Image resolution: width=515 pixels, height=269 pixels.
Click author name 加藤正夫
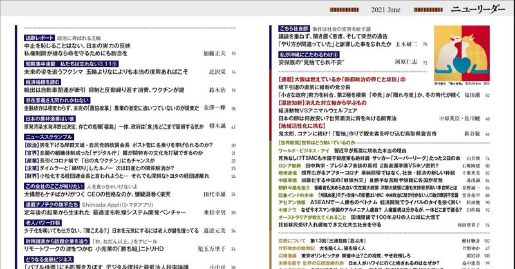[214, 53]
